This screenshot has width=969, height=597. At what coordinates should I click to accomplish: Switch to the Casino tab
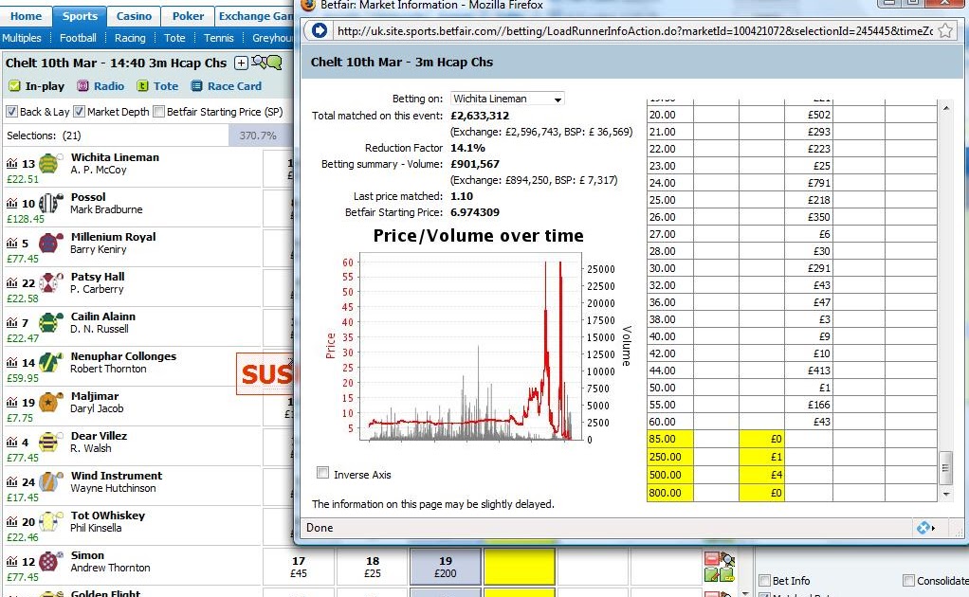[x=134, y=17]
